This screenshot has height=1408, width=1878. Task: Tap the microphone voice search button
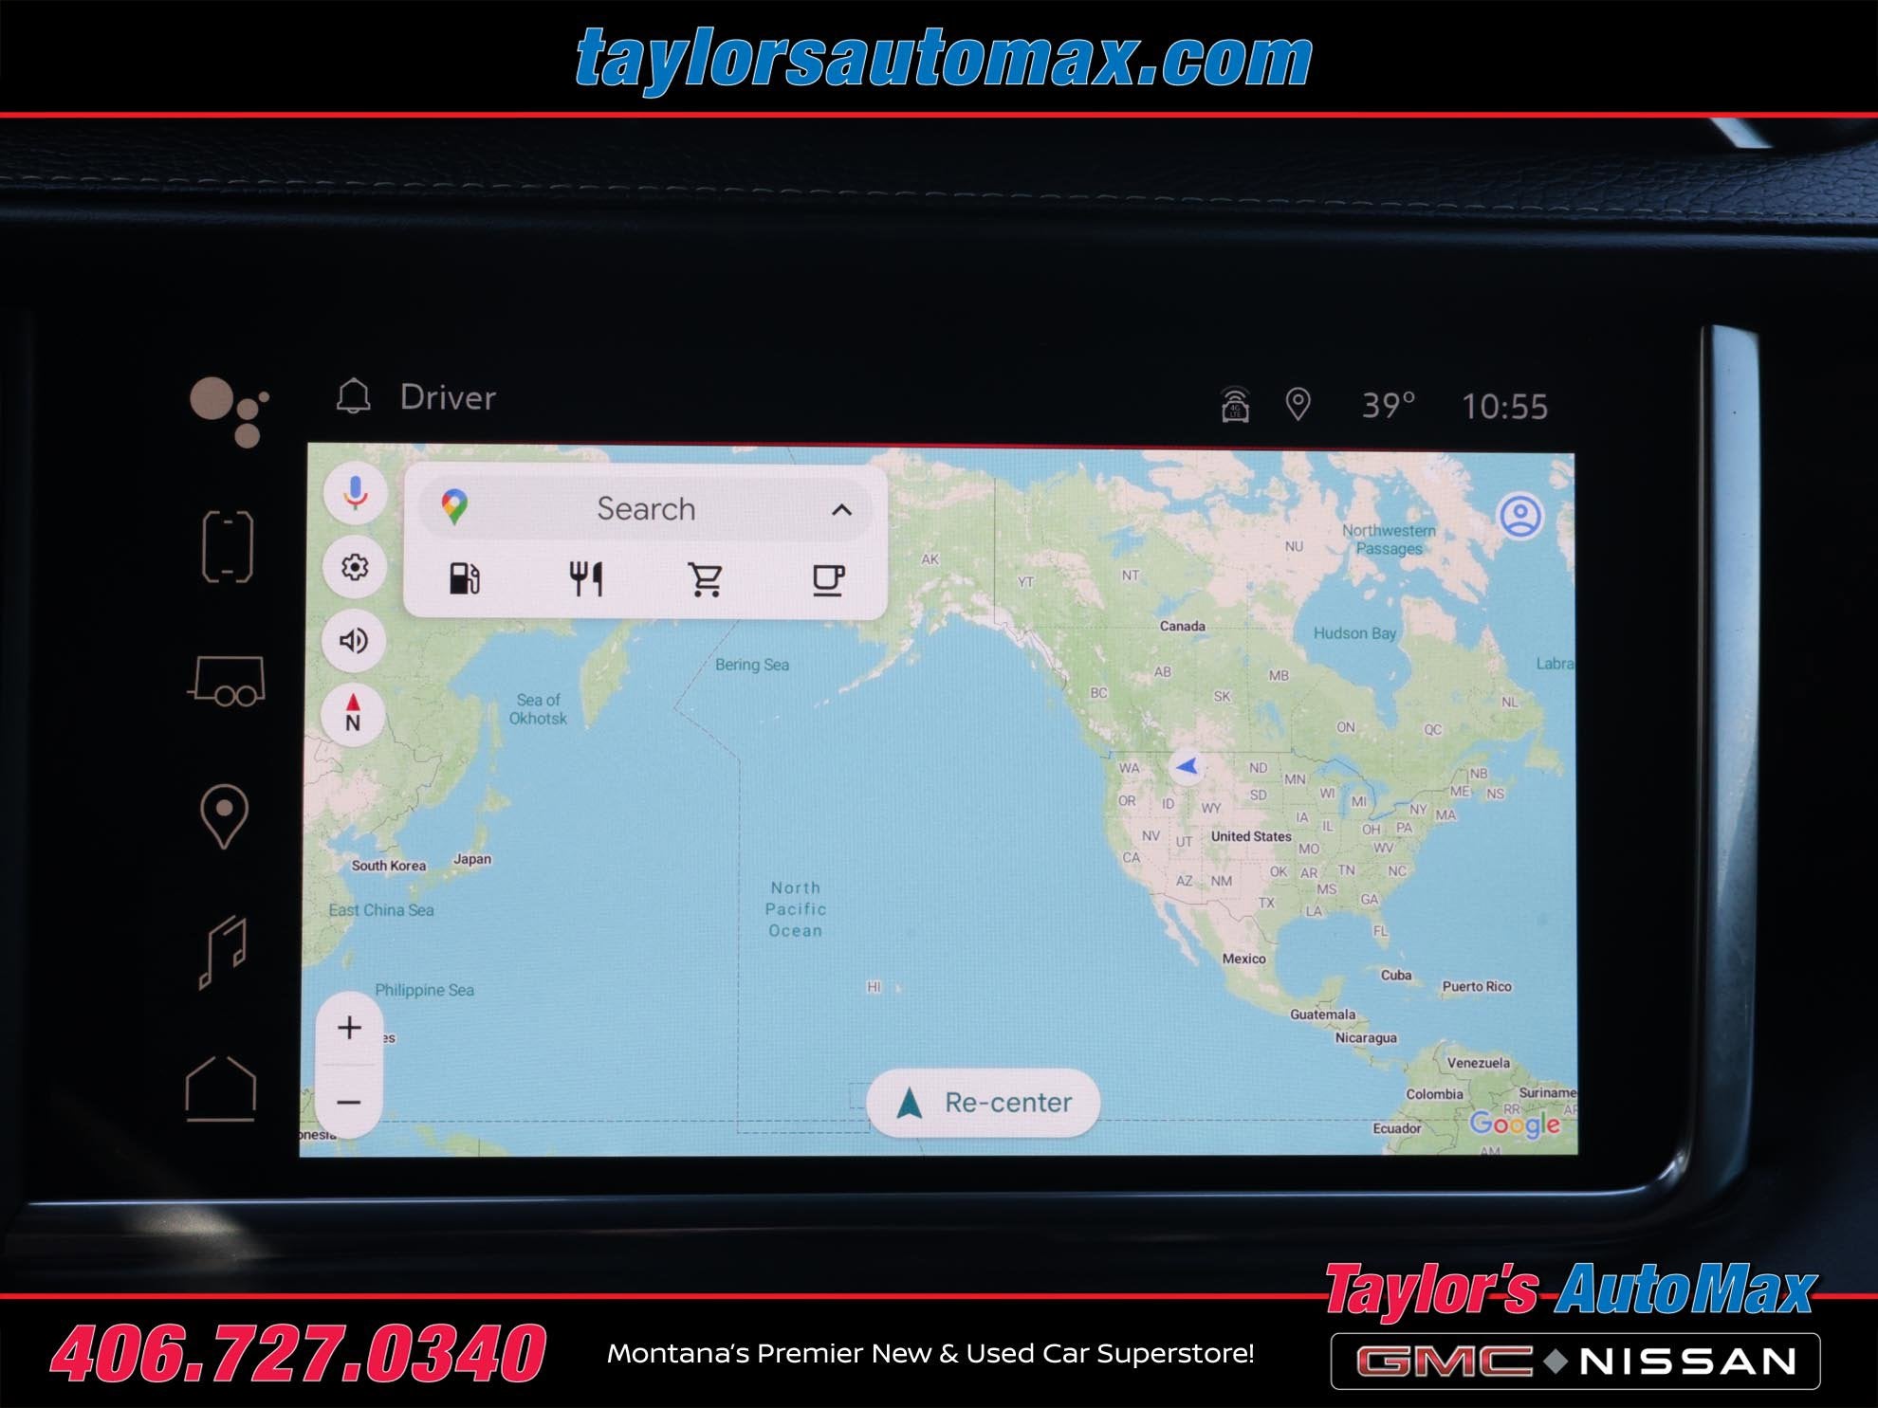356,493
